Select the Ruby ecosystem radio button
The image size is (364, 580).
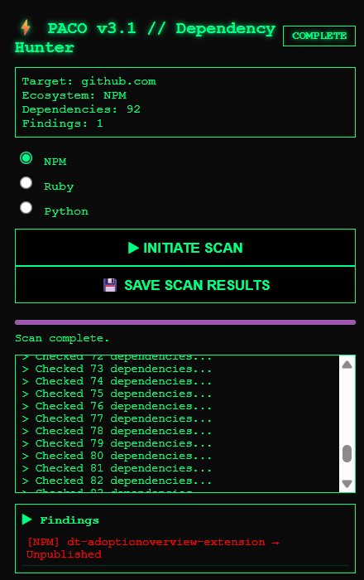tap(26, 183)
